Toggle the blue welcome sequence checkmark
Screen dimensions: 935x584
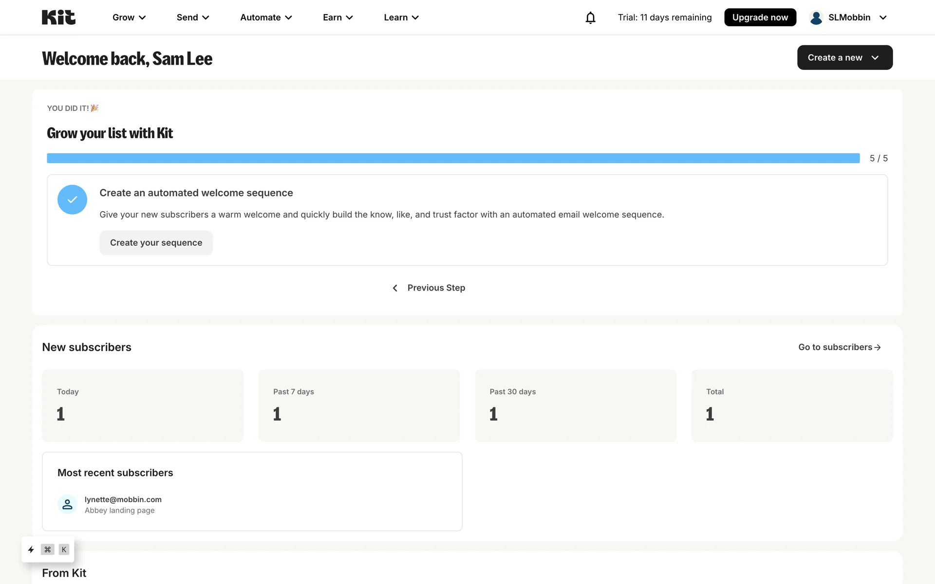tap(72, 200)
